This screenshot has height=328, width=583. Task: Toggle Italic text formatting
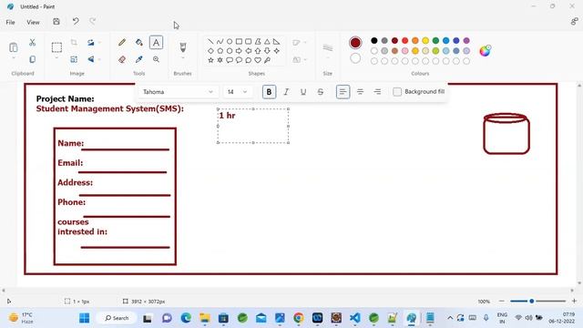[x=286, y=92]
